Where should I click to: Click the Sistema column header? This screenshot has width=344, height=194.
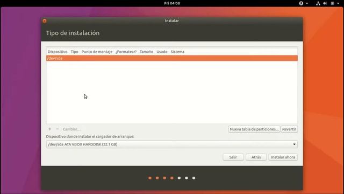tap(177, 52)
